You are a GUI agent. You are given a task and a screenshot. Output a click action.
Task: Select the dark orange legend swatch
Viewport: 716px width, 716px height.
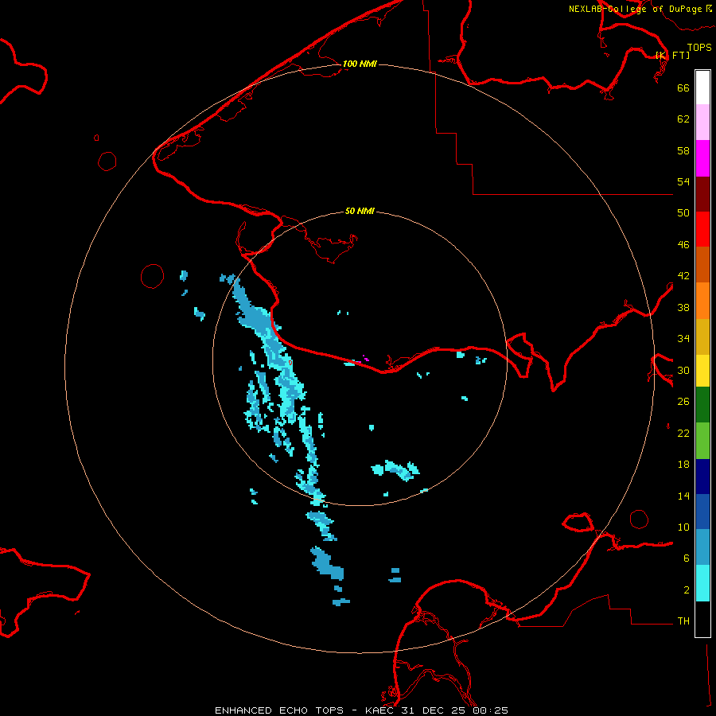[702, 265]
